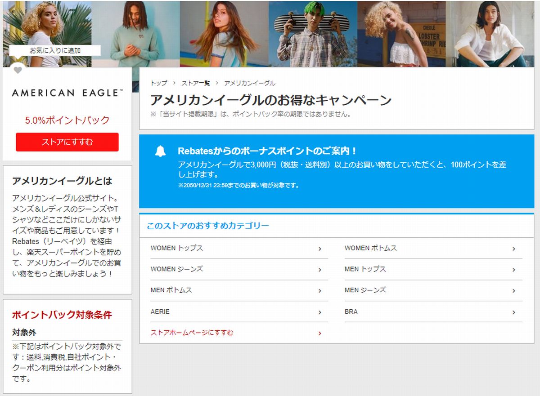The image size is (540, 396).
Task: Click banner photo of person holding skateboard
Action: click(x=313, y=34)
